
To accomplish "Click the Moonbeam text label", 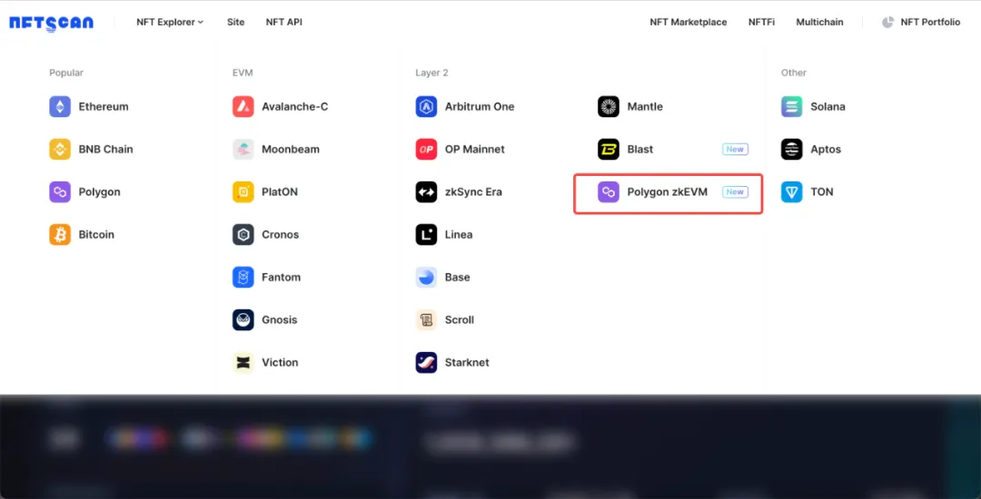I will pos(291,150).
